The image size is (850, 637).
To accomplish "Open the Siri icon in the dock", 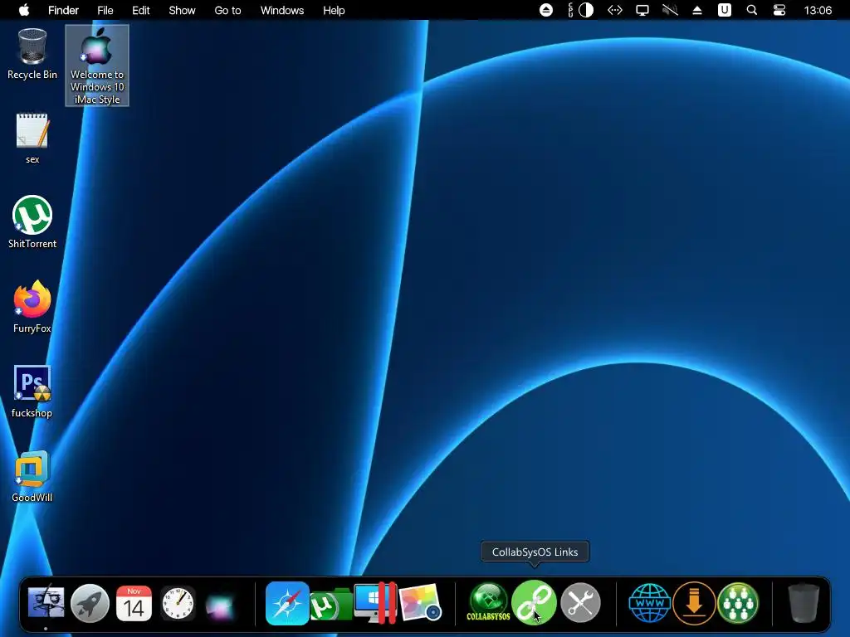I will point(220,605).
